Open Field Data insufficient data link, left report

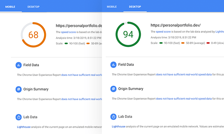coord(81,75)
